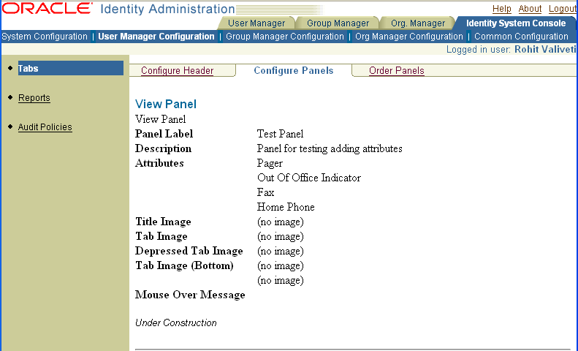Viewport: 578px width, 351px height.
Task: Click the 'Test Panel' label value
Action: pos(280,134)
